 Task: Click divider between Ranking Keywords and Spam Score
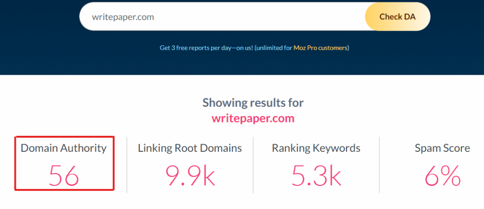point(380,165)
